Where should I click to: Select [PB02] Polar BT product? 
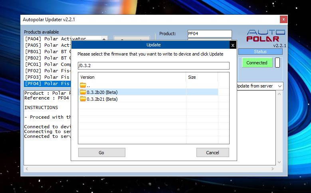(48, 58)
